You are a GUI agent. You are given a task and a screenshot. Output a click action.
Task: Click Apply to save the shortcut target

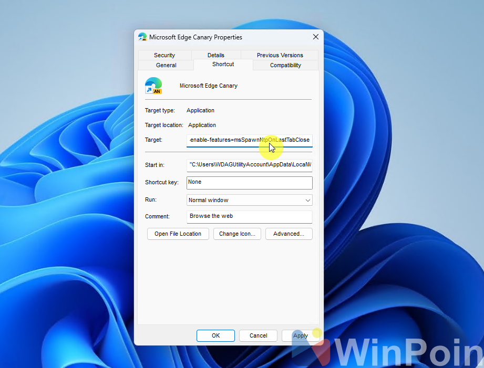pos(301,335)
